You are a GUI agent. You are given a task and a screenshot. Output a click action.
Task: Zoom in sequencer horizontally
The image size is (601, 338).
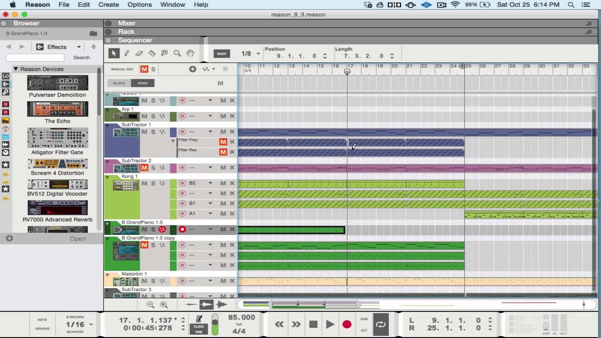click(164, 305)
